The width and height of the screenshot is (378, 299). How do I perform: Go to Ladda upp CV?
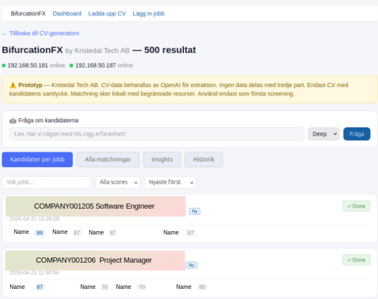107,13
